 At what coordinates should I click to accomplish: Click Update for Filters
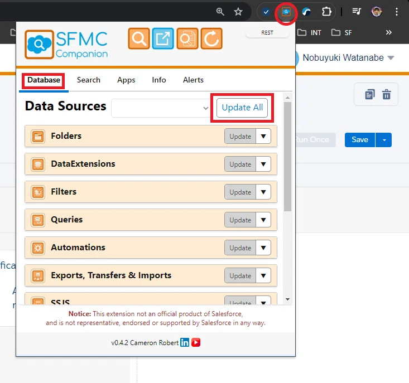(x=240, y=192)
